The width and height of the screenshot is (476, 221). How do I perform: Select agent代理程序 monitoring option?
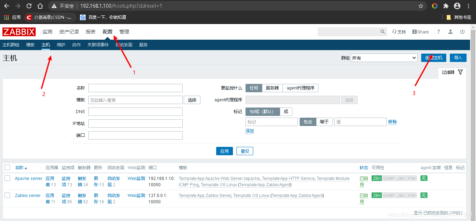tap(301, 88)
